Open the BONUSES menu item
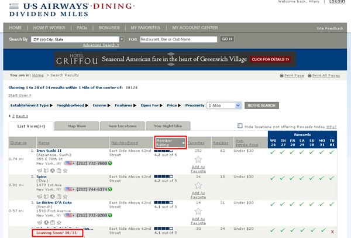Viewport: 351px width, 238px height. click(109, 28)
